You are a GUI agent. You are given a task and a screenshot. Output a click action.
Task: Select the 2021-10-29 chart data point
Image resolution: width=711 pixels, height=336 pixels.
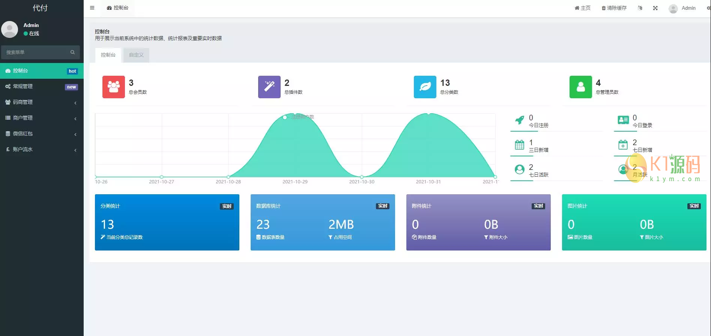coord(295,113)
